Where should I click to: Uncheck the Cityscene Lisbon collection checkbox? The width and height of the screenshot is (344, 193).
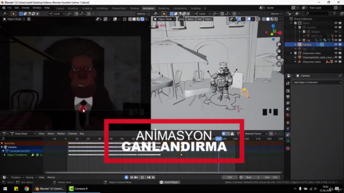(x=295, y=53)
